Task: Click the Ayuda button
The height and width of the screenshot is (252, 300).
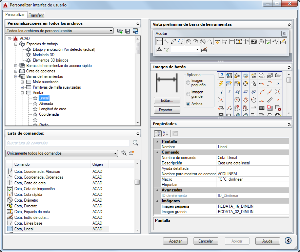Action: [267, 241]
